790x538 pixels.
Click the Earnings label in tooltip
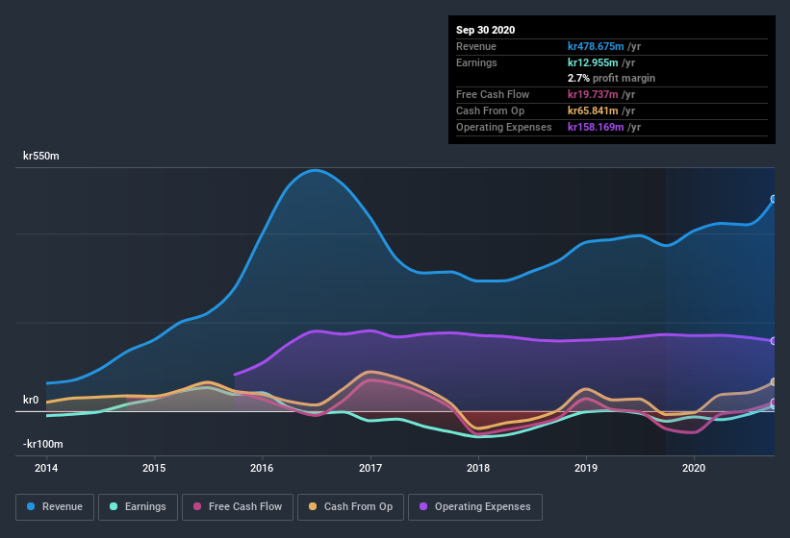pyautogui.click(x=476, y=62)
